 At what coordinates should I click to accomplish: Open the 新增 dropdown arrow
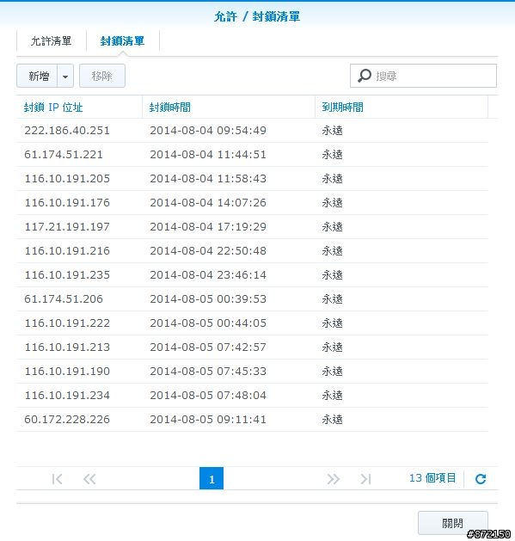pyautogui.click(x=65, y=76)
